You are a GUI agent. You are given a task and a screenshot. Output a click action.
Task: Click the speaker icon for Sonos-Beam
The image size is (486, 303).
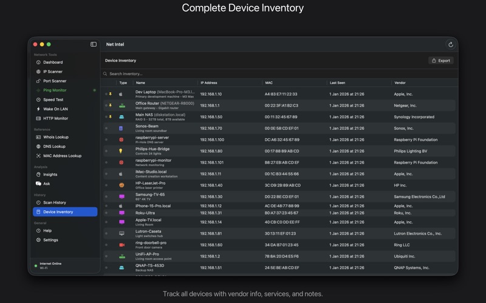pos(121,128)
